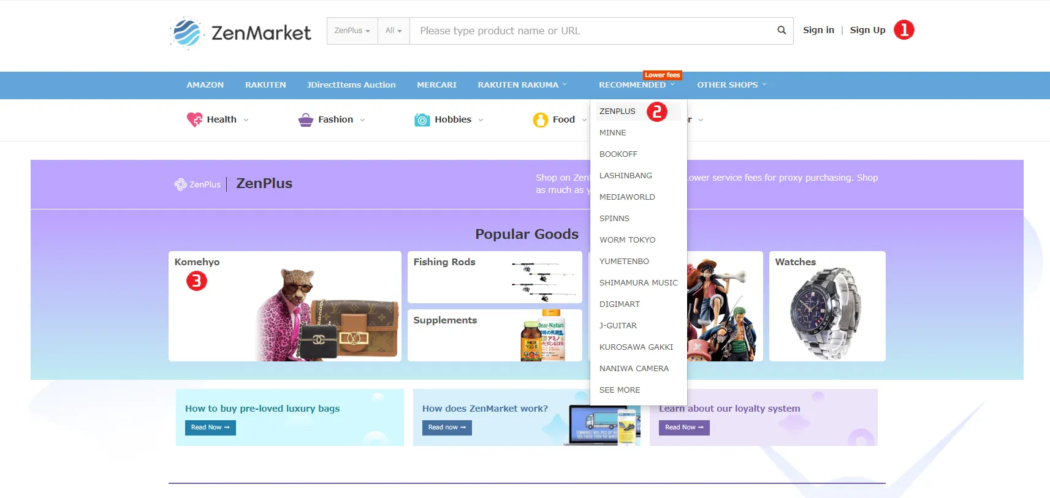Select SPINNS from the dropdown
1050x498 pixels.
coord(614,219)
